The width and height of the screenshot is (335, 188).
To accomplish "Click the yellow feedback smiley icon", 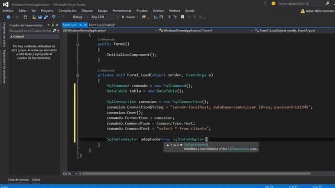I will pos(273,4).
